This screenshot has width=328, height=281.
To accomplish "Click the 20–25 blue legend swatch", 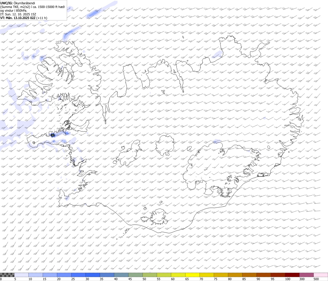I will tap(64, 275).
